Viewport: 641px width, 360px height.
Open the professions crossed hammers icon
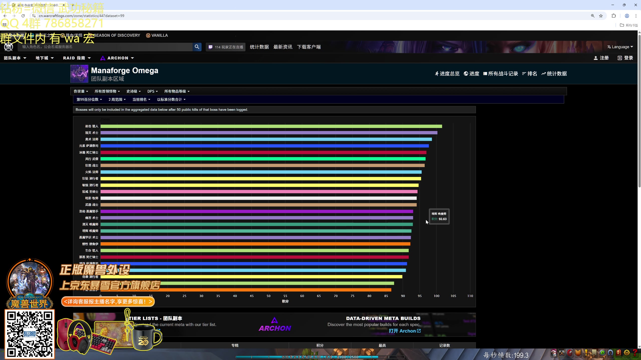tap(562, 353)
